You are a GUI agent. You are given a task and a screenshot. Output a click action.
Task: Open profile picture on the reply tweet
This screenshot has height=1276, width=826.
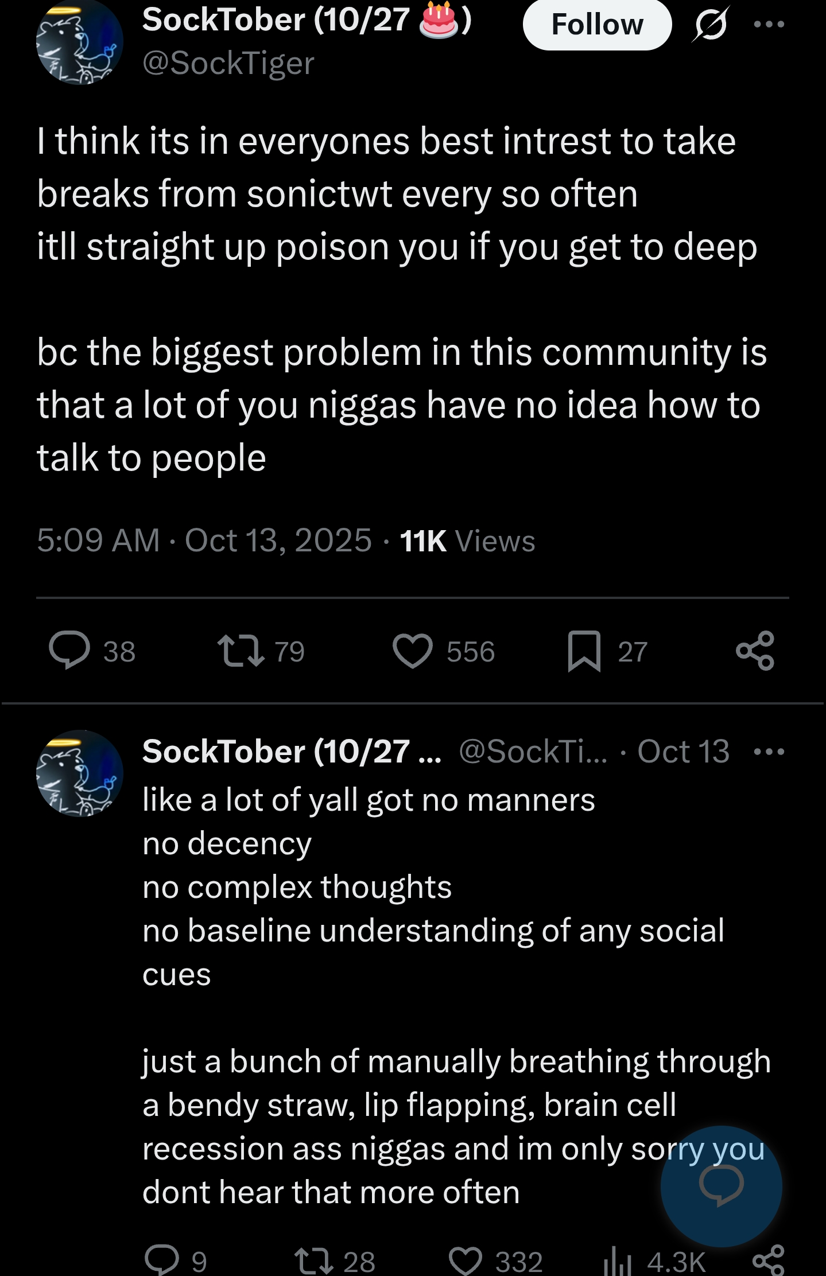79,773
